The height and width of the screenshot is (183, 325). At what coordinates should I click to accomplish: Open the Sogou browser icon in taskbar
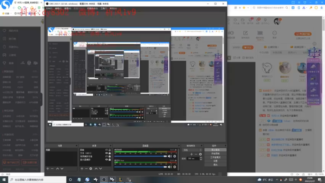pyautogui.click(x=87, y=180)
